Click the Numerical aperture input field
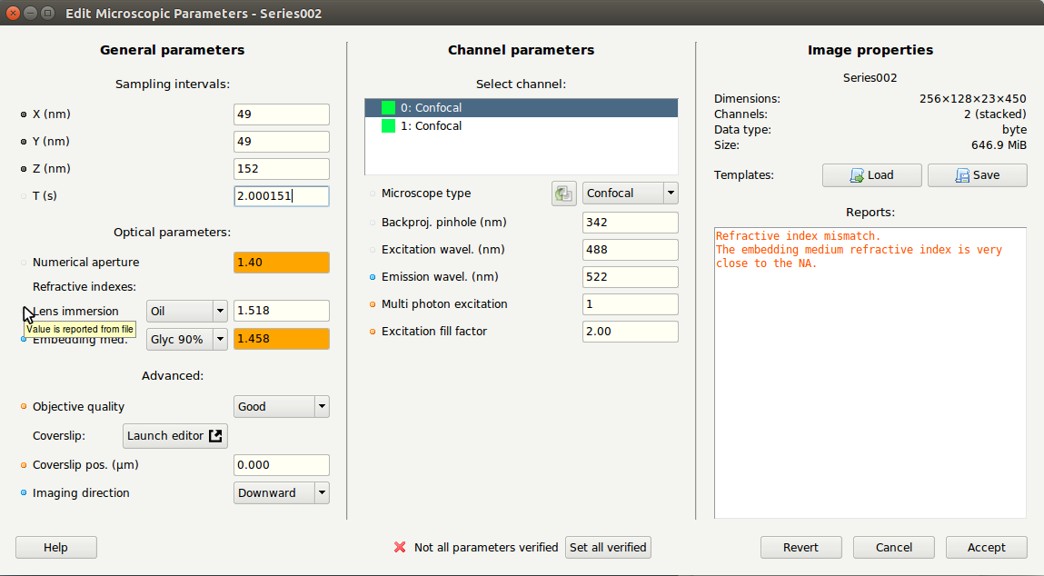Image resolution: width=1044 pixels, height=576 pixels. pyautogui.click(x=282, y=263)
